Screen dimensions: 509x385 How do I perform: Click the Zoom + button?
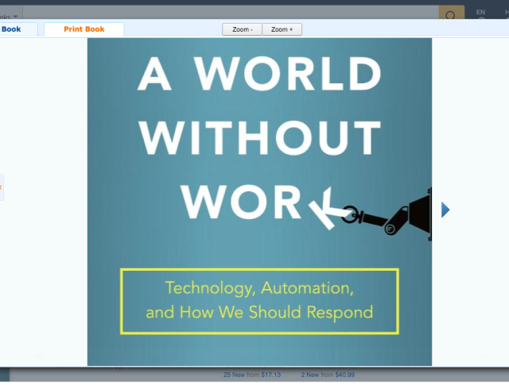tap(282, 29)
